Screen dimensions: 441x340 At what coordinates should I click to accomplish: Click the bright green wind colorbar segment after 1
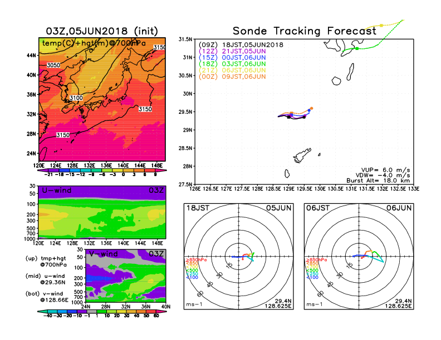[101, 311]
